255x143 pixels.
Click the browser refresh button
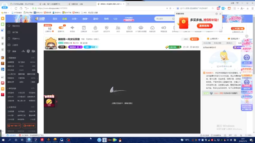pos(16,8)
